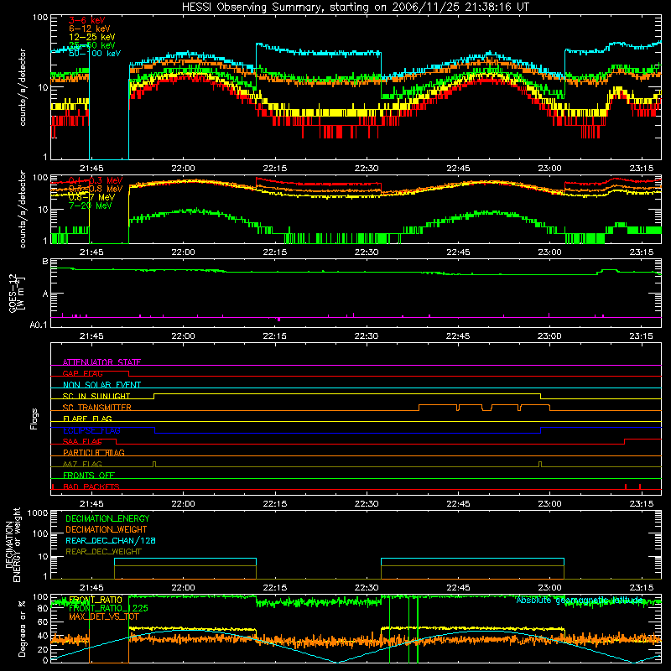Click the 22:15 time label under the decimation plot
The height and width of the screenshot is (671, 671).
pos(275,588)
